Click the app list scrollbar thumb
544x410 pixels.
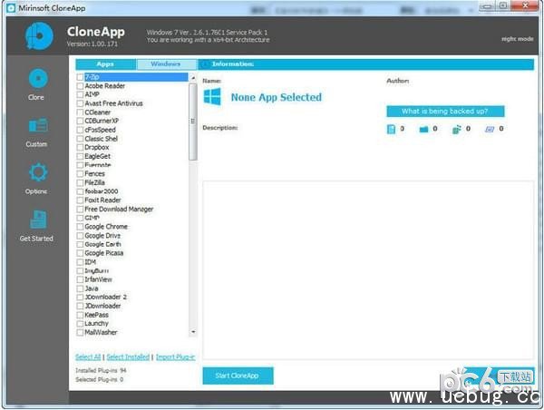pos(193,122)
